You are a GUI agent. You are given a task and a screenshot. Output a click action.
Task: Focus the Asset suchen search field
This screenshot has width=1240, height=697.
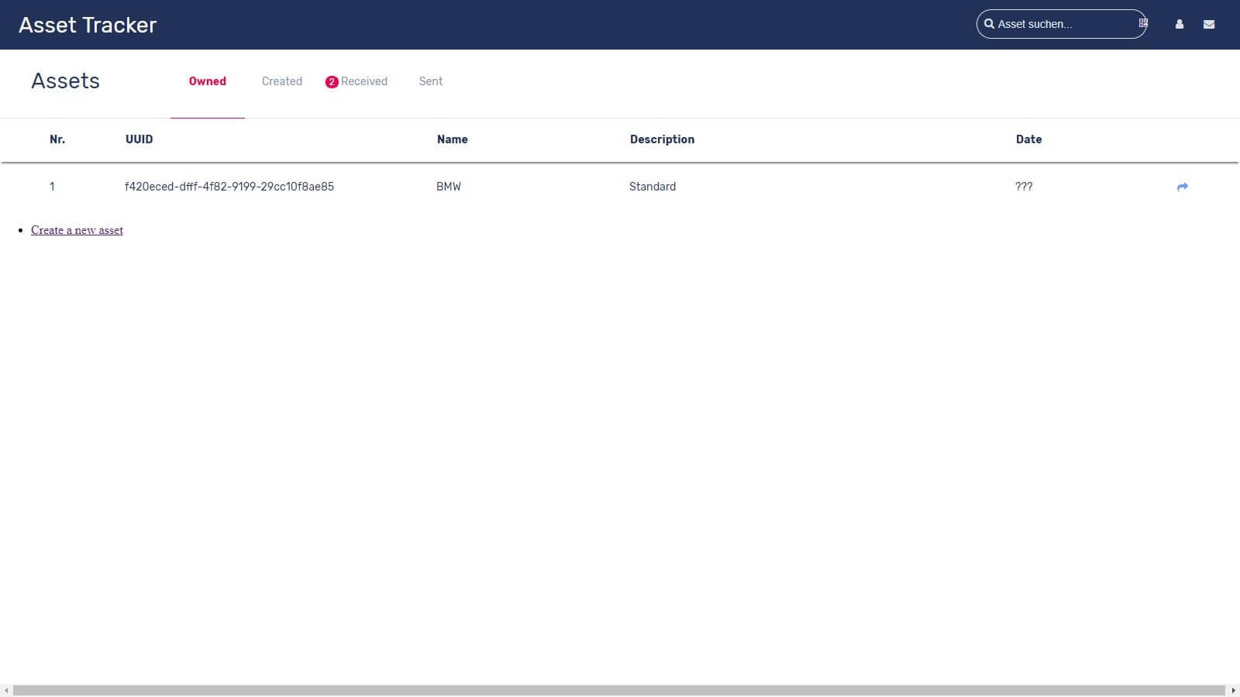pyautogui.click(x=1062, y=24)
